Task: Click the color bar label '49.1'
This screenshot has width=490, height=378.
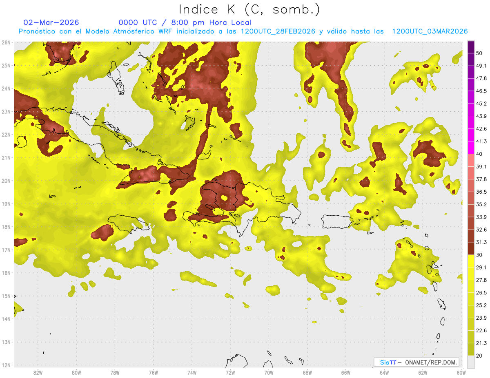Action: pyautogui.click(x=481, y=66)
